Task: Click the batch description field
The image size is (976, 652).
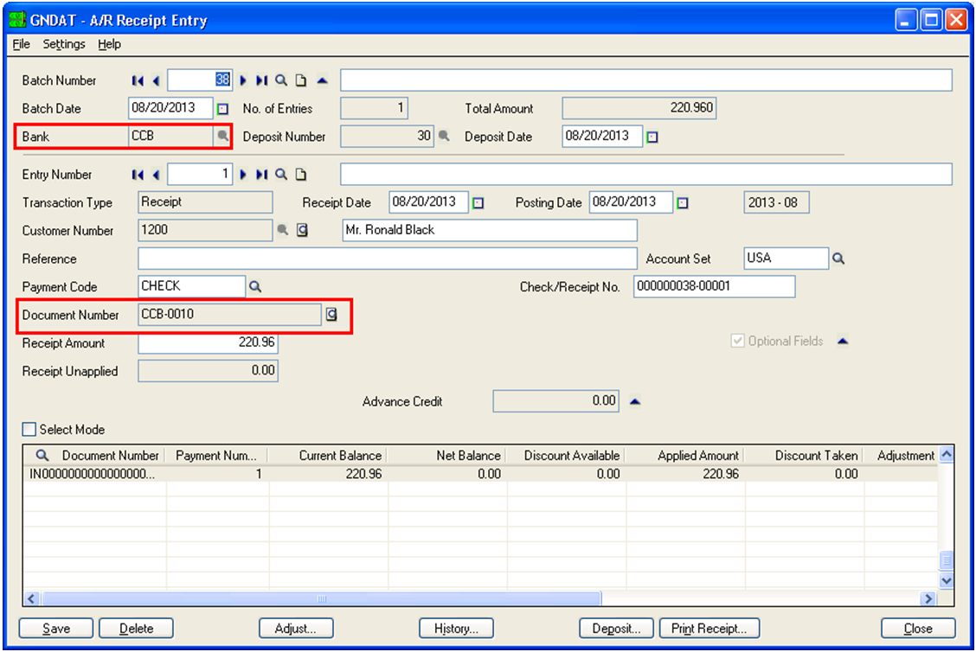Action: tap(646, 80)
